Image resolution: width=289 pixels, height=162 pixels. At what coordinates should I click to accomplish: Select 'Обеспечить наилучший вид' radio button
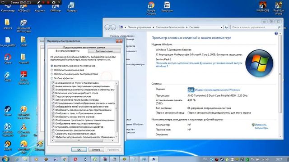click(x=52, y=70)
